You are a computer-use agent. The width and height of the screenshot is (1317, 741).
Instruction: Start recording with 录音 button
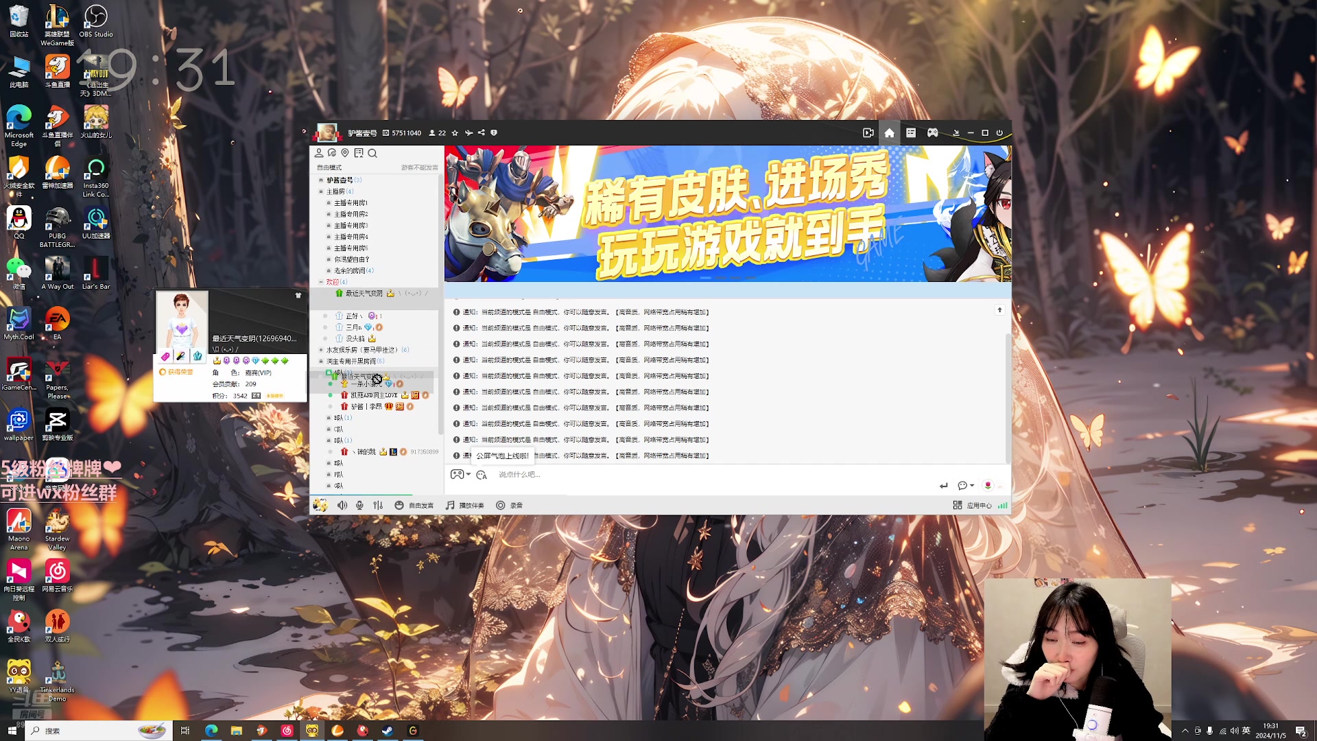510,506
